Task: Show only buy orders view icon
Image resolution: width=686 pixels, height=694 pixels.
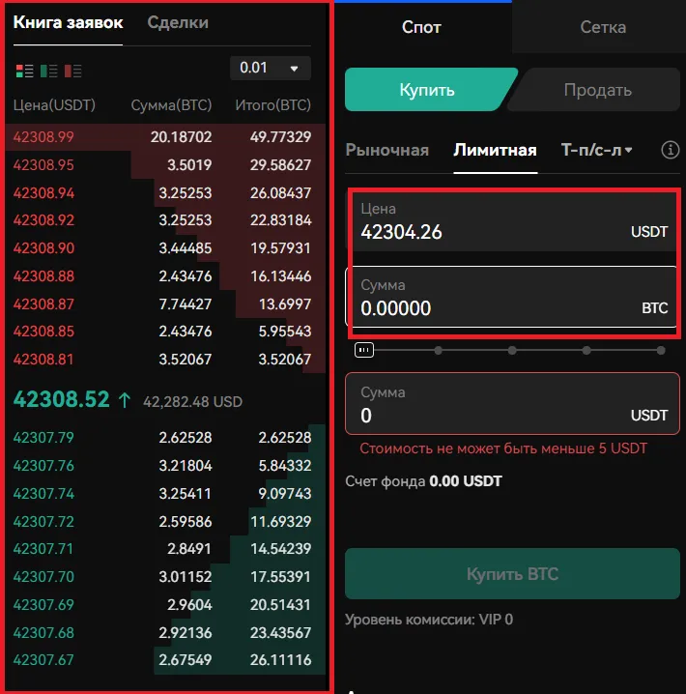Action: (x=48, y=71)
